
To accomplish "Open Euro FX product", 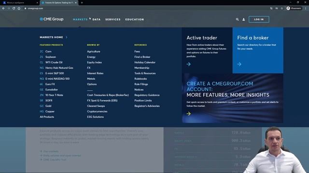I will tap(50, 84).
